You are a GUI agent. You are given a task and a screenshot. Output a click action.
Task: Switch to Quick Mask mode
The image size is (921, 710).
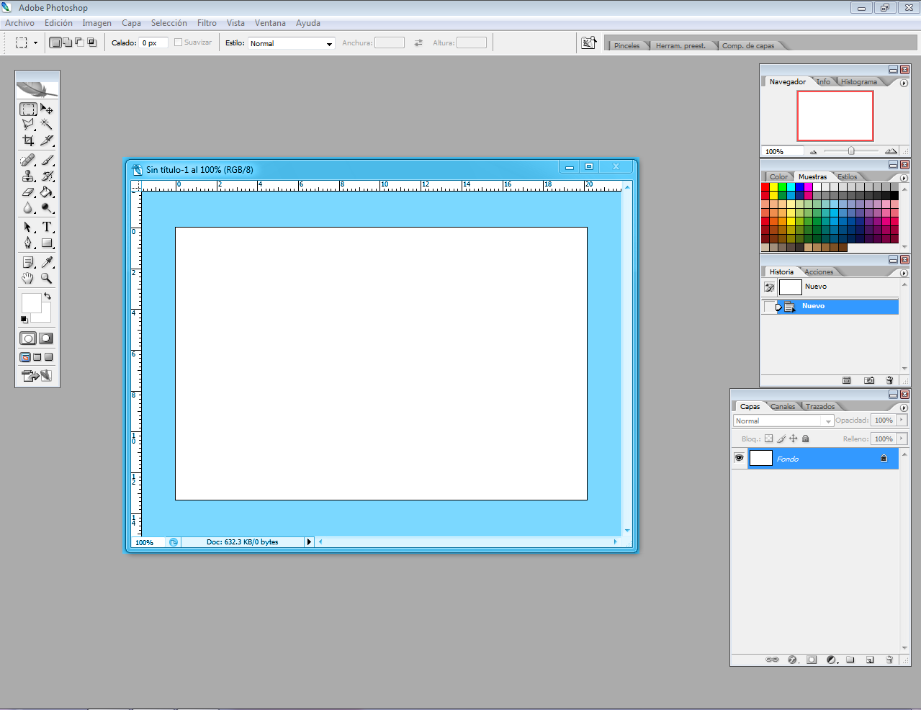46,338
